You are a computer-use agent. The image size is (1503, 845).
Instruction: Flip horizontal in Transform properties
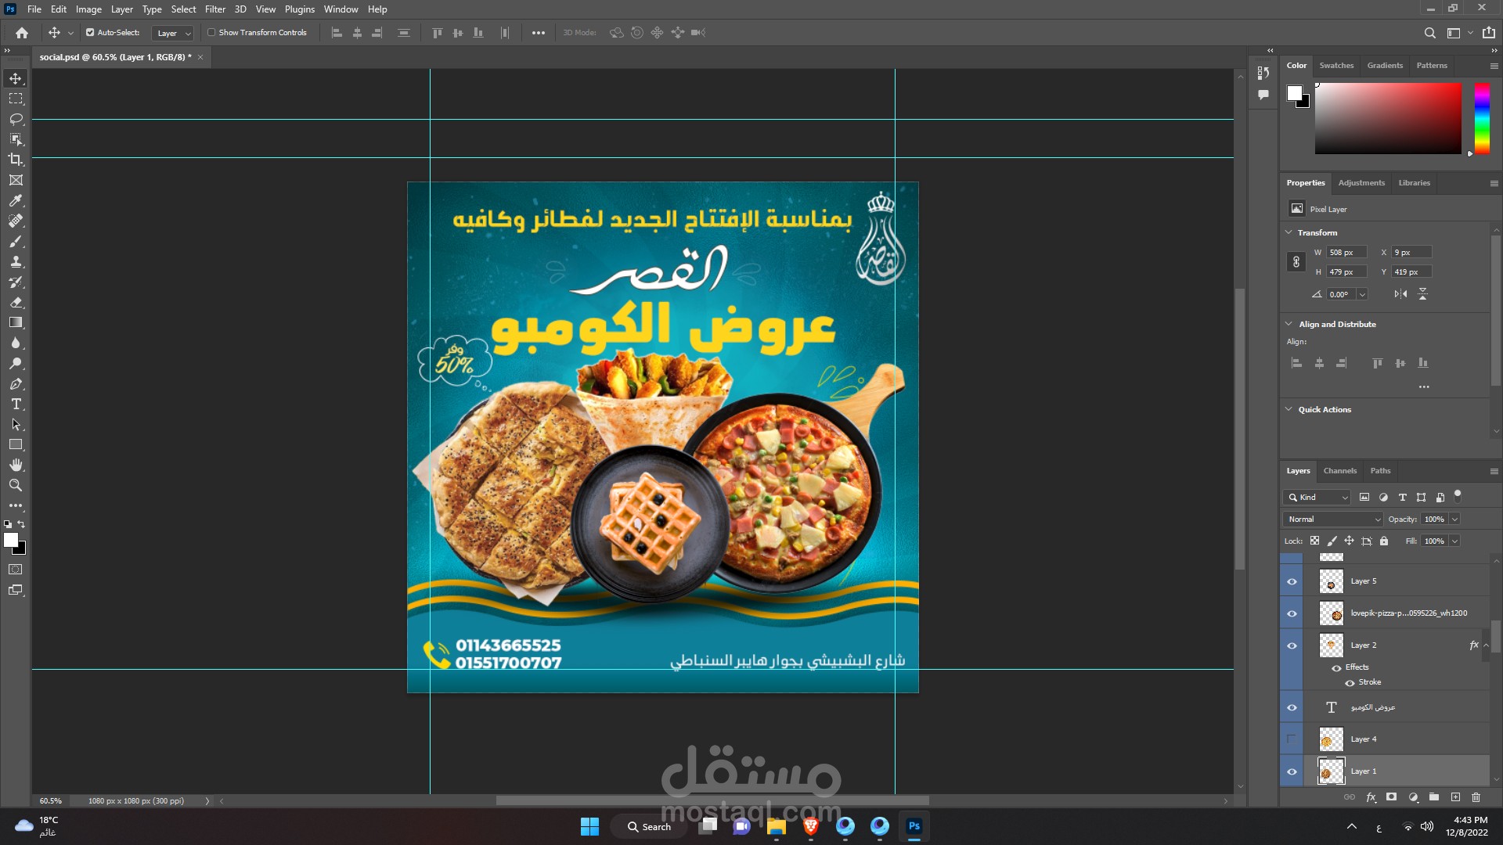tap(1400, 294)
